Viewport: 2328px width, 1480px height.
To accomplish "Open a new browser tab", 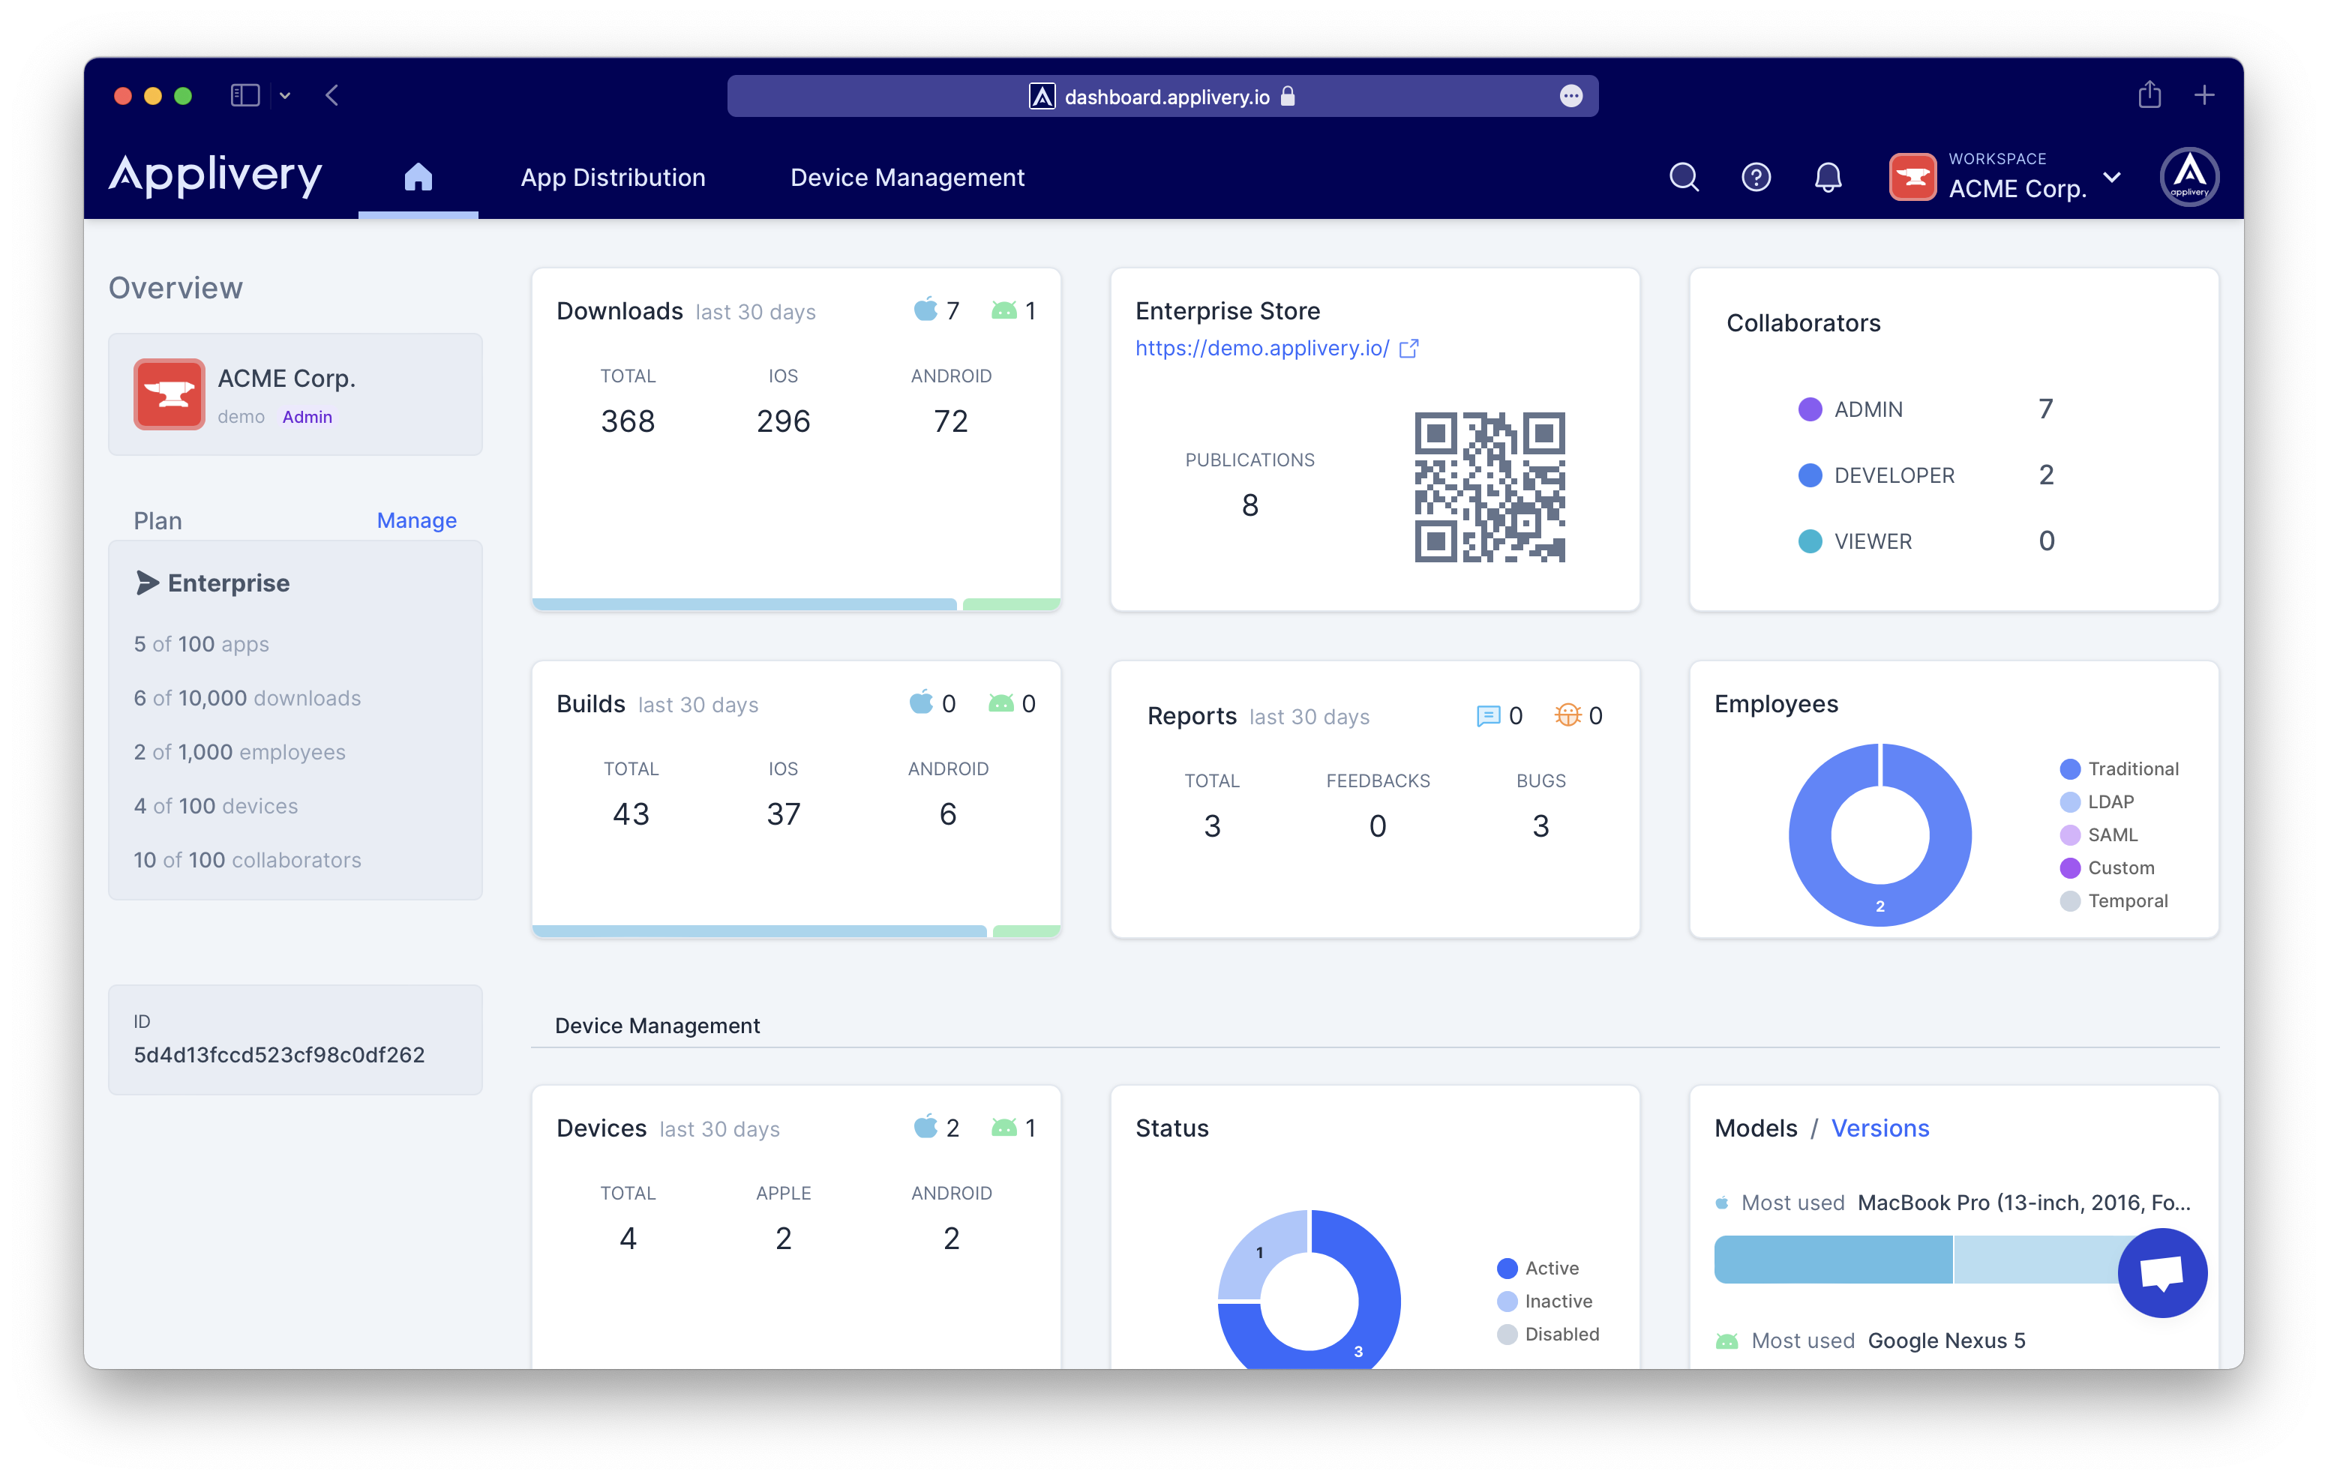I will point(2204,94).
